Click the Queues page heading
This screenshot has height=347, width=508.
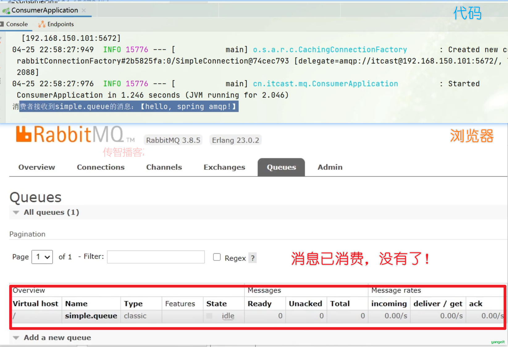pos(36,198)
